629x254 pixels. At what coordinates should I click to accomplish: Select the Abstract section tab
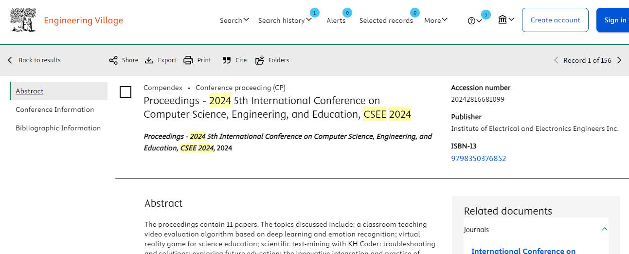pyautogui.click(x=59, y=91)
